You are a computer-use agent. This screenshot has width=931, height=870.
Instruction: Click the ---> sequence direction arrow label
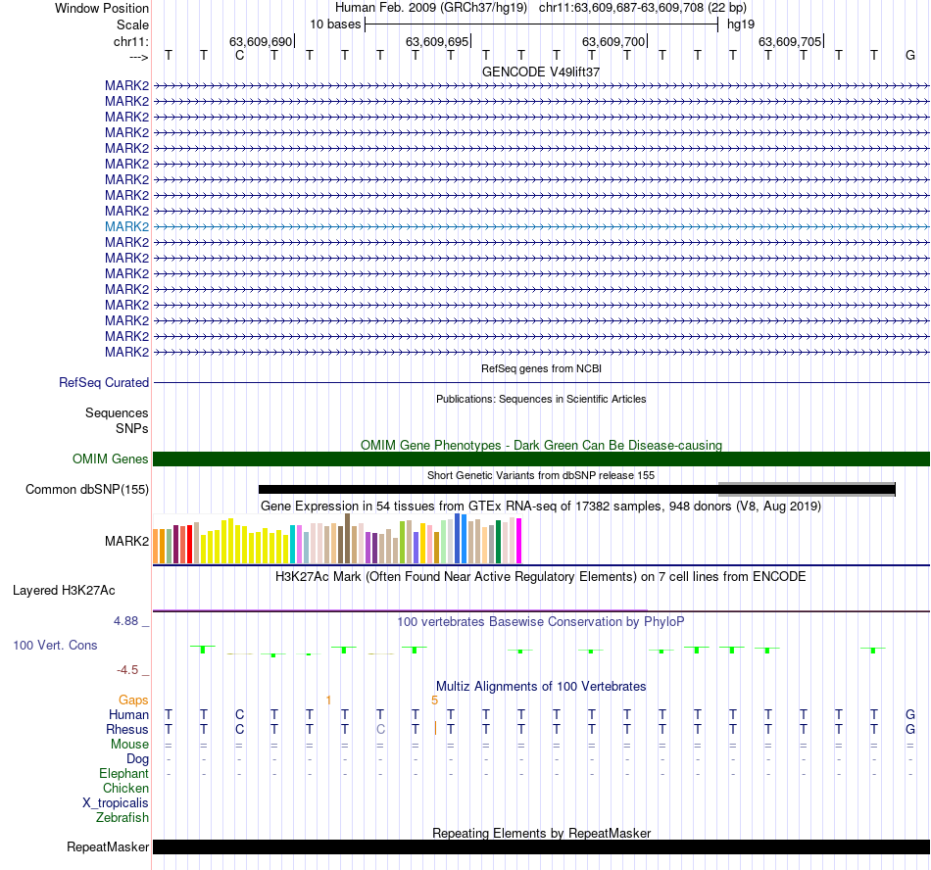tap(139, 57)
